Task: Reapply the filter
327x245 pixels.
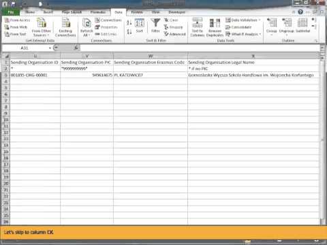Action: coord(173,27)
